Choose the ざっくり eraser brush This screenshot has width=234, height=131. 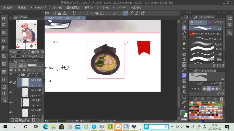pyautogui.click(x=206, y=49)
